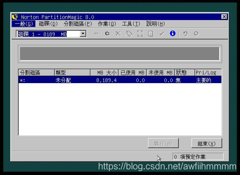The height and width of the screenshot is (175, 240).
Task: Click the 0 項預定作業 status bar text
Action: (190, 157)
